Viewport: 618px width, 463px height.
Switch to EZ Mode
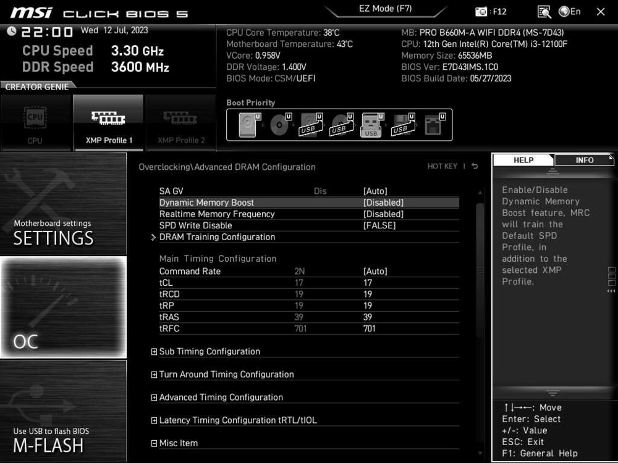386,9
